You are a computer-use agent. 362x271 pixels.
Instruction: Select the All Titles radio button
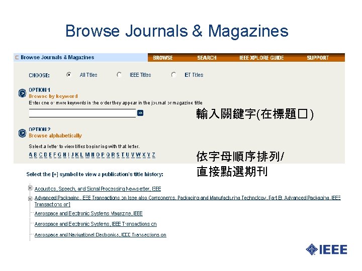point(69,75)
